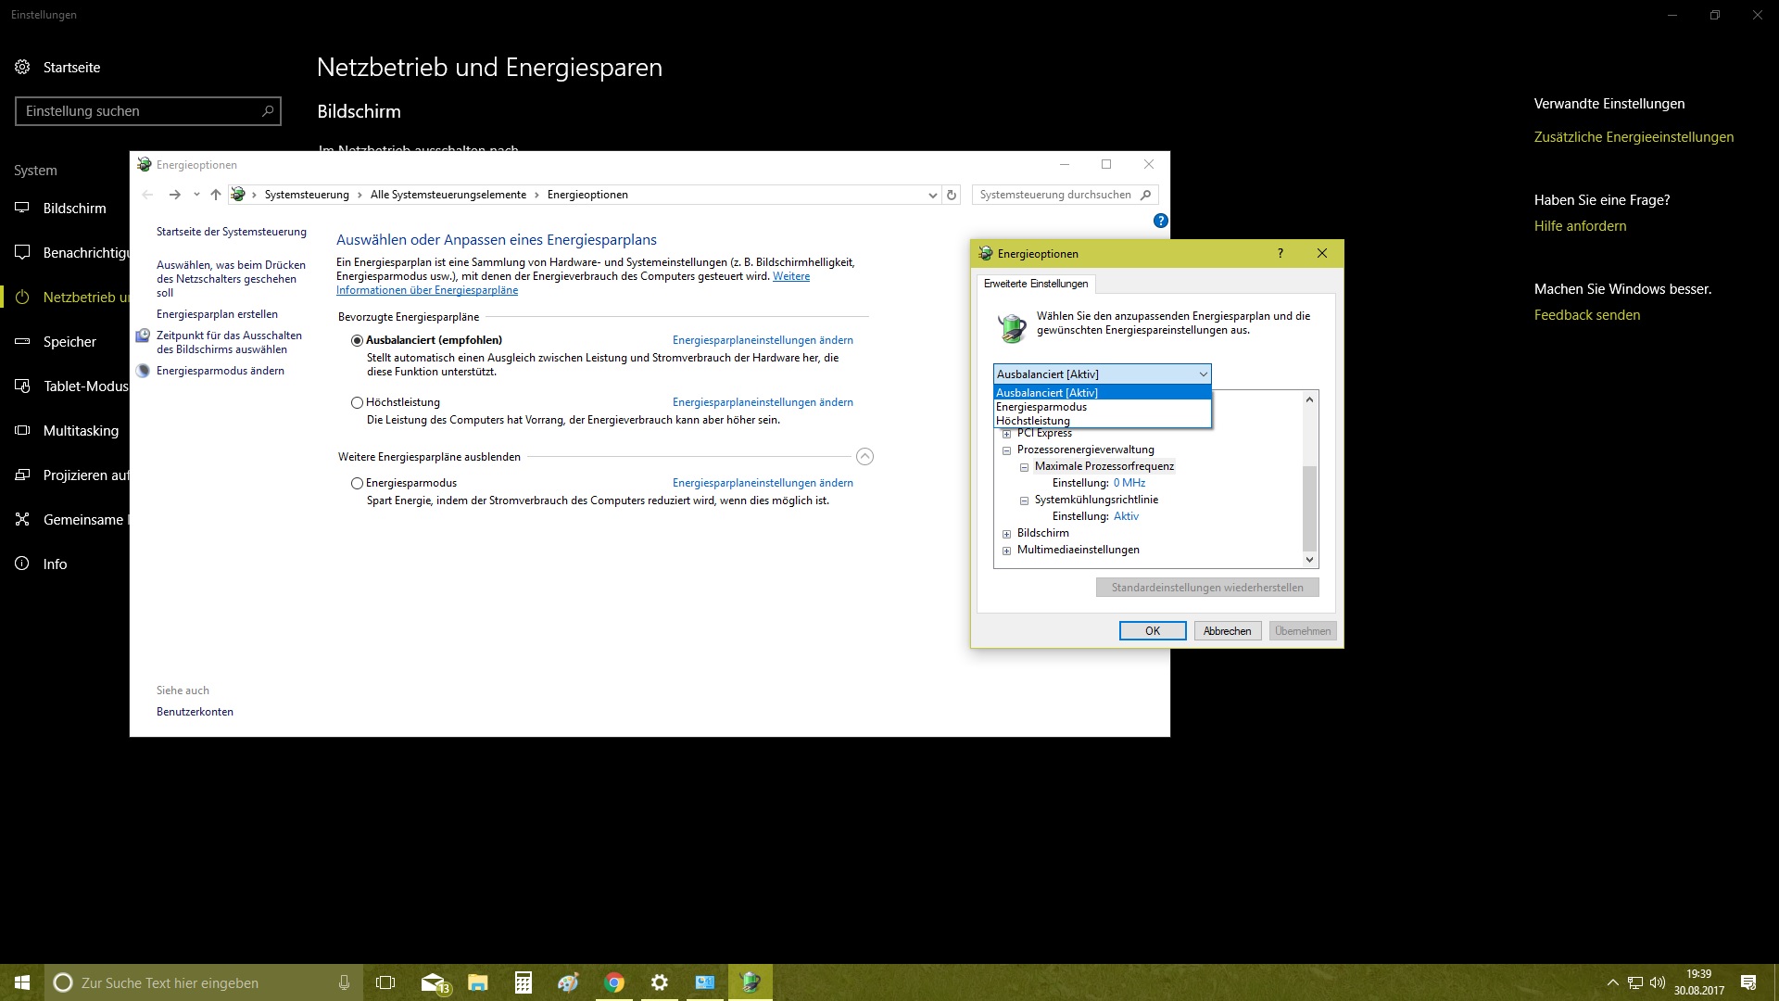This screenshot has height=1001, width=1779.
Task: Select the Höchstleistung power plan radio button
Action: (x=357, y=402)
